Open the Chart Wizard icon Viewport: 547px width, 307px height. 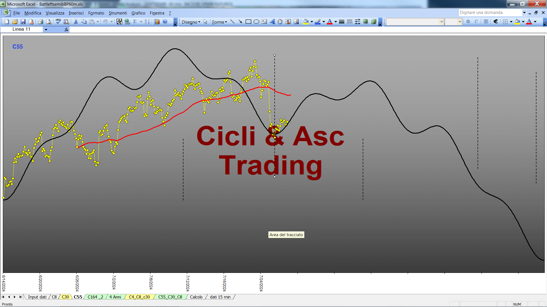[157, 22]
